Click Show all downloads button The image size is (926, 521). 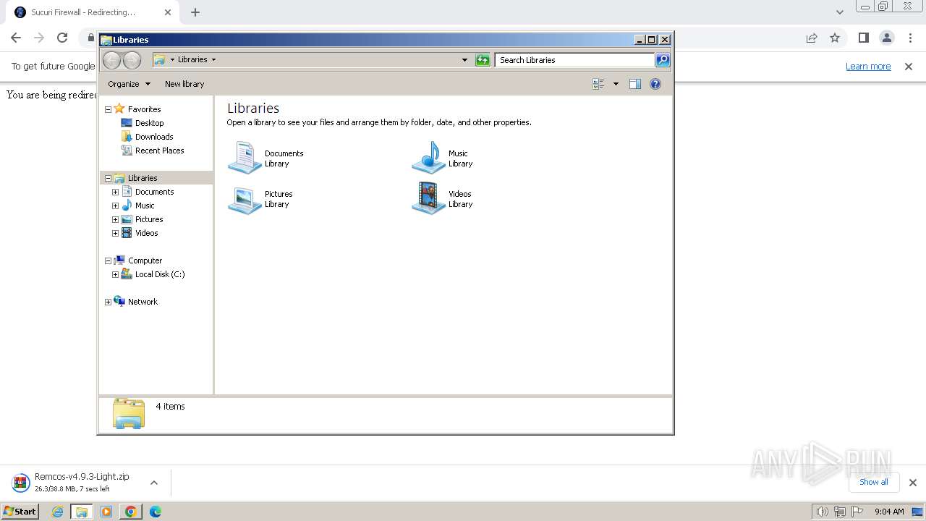pyautogui.click(x=873, y=482)
